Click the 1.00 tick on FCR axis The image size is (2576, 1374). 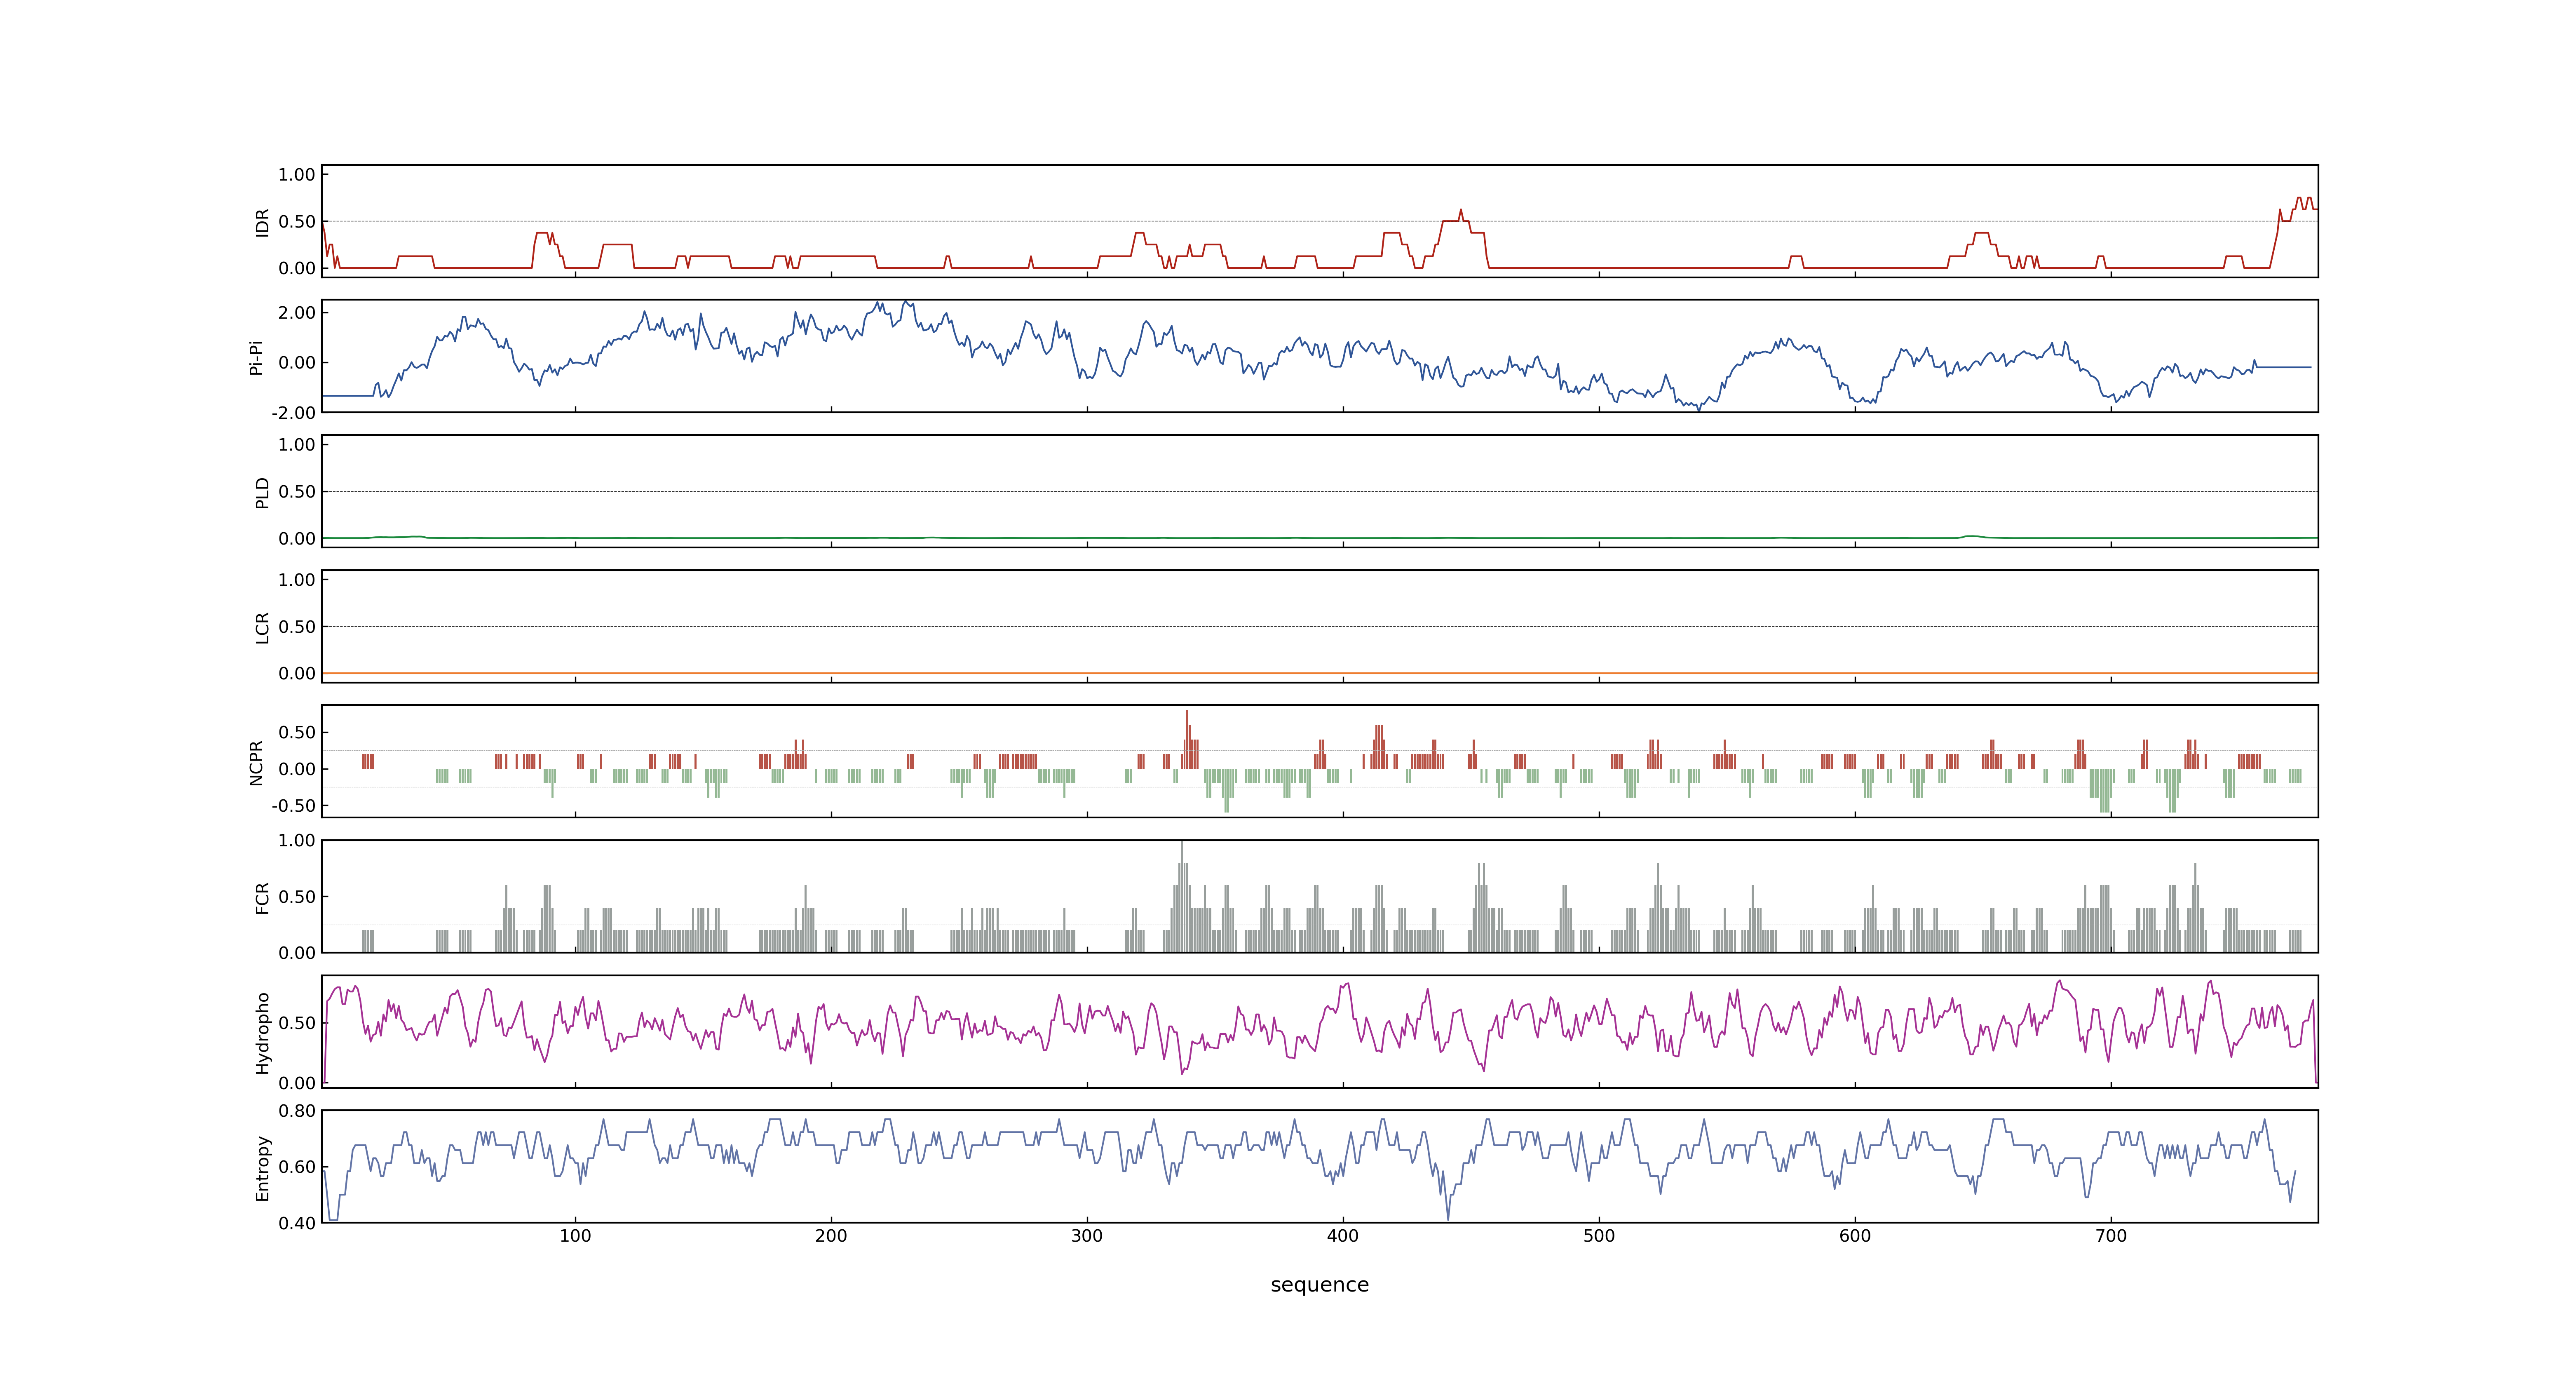coord(297,841)
